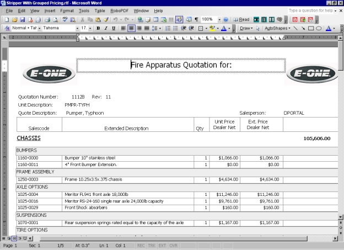Screen dimensions: 344x250
Task: Expand the line spacing dropdown arrow
Action: click(160, 28)
